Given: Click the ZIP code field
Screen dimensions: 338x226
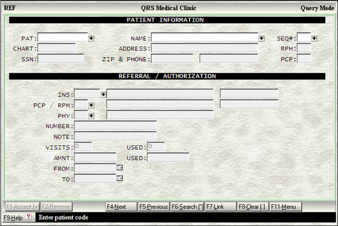Looking at the screenshot, I should (172, 58).
